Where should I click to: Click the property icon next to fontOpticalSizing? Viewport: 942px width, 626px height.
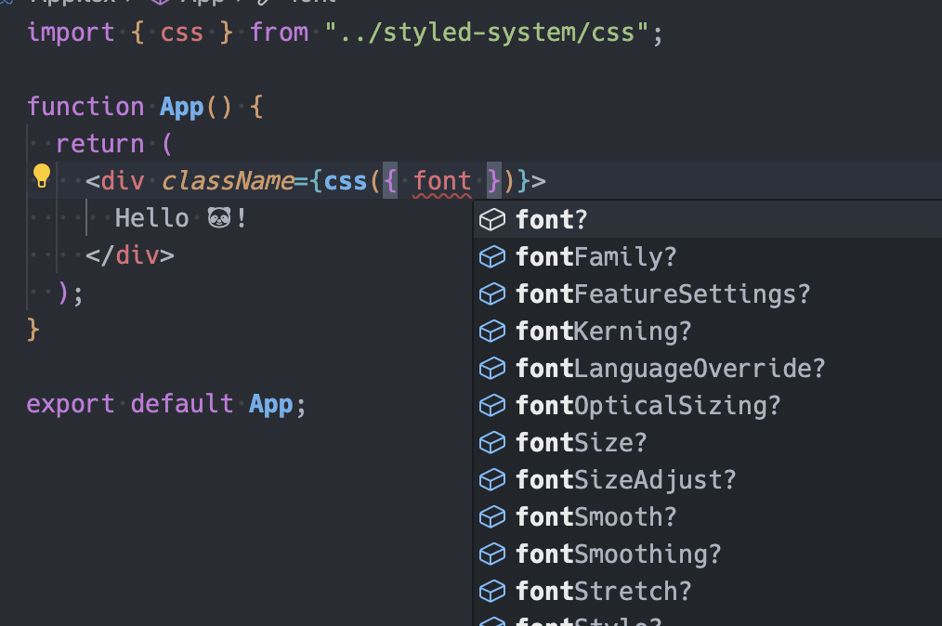[x=492, y=406]
